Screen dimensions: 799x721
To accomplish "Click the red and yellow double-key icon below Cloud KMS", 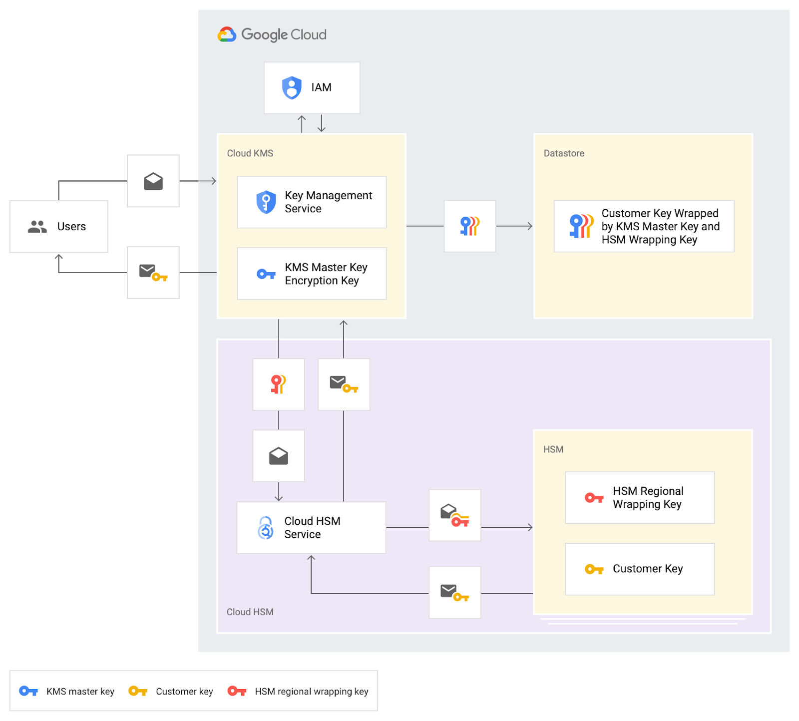I will [279, 384].
